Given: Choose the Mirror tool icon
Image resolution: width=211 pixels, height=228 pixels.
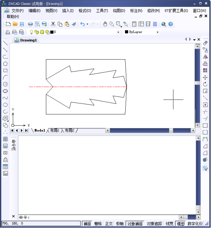Looking at the screenshot, I should pyautogui.click(x=205, y=57).
